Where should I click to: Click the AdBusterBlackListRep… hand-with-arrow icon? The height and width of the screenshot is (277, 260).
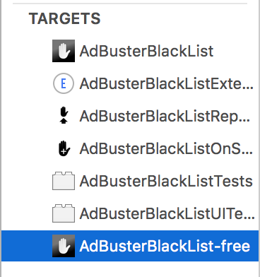click(x=64, y=116)
